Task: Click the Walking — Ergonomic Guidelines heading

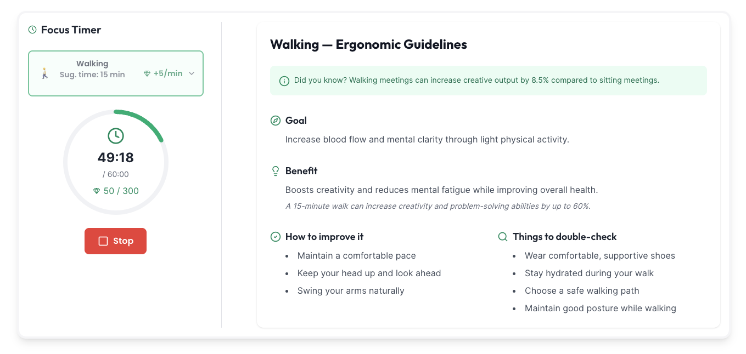Action: click(x=368, y=44)
